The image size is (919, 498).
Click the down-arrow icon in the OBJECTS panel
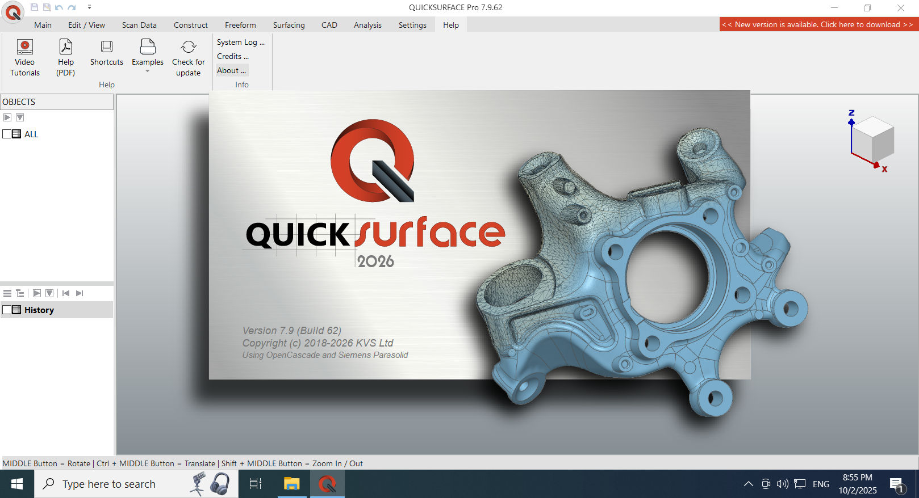tap(20, 117)
